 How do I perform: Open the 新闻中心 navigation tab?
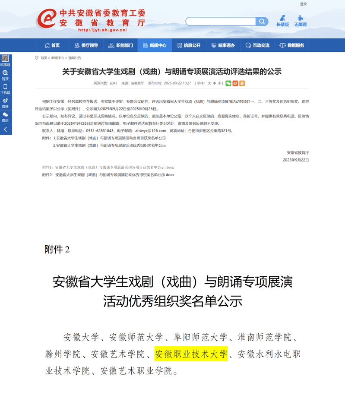coord(155,45)
